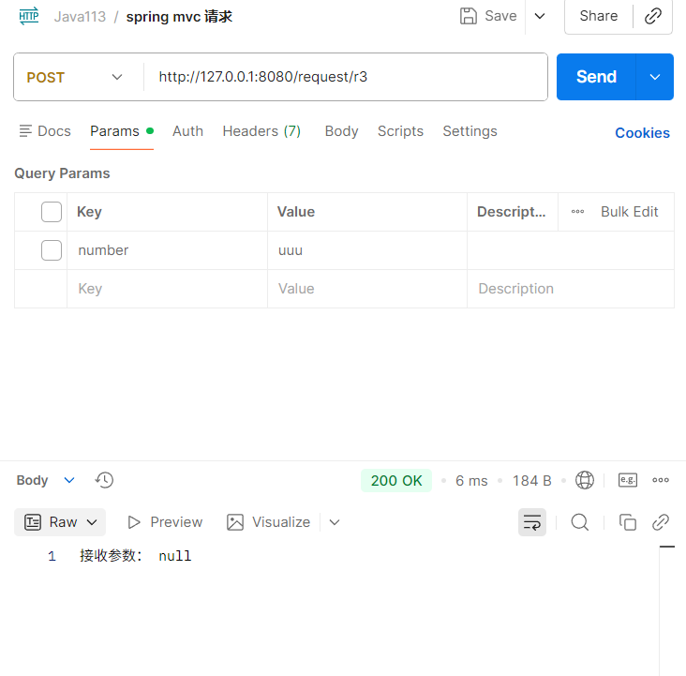The image size is (686, 676).
Task: Search the response with magnifier icon
Action: tap(580, 522)
